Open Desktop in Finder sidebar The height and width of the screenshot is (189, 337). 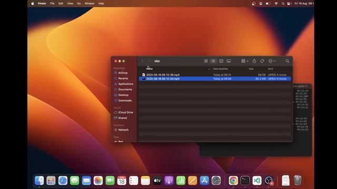click(x=121, y=95)
